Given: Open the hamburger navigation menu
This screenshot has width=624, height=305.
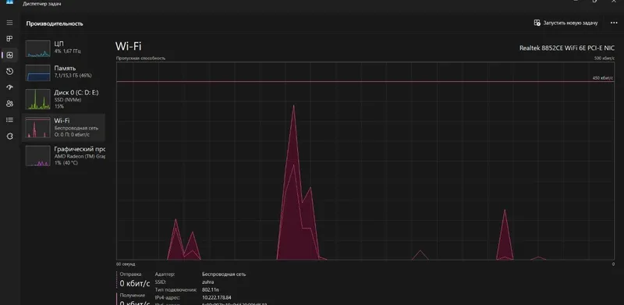Looking at the screenshot, I should 9,23.
